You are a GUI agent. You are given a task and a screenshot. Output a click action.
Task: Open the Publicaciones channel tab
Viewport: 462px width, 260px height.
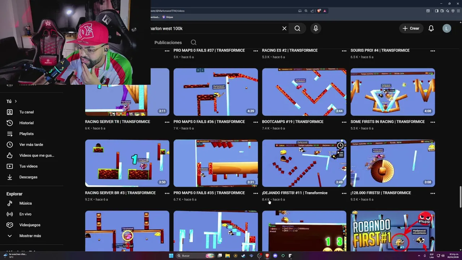168,43
